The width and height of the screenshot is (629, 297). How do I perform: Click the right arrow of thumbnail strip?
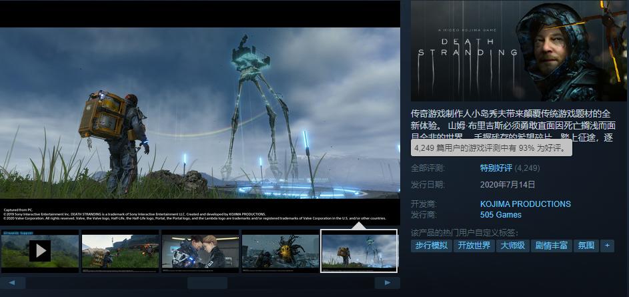coord(387,283)
